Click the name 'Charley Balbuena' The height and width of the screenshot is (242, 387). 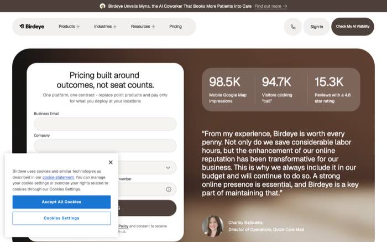pos(245,223)
